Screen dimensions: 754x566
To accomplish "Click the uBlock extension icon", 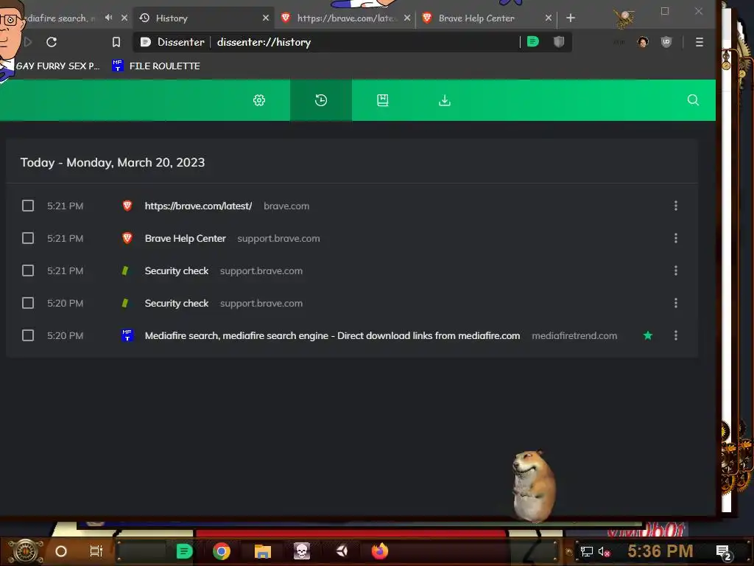I will 666,42.
